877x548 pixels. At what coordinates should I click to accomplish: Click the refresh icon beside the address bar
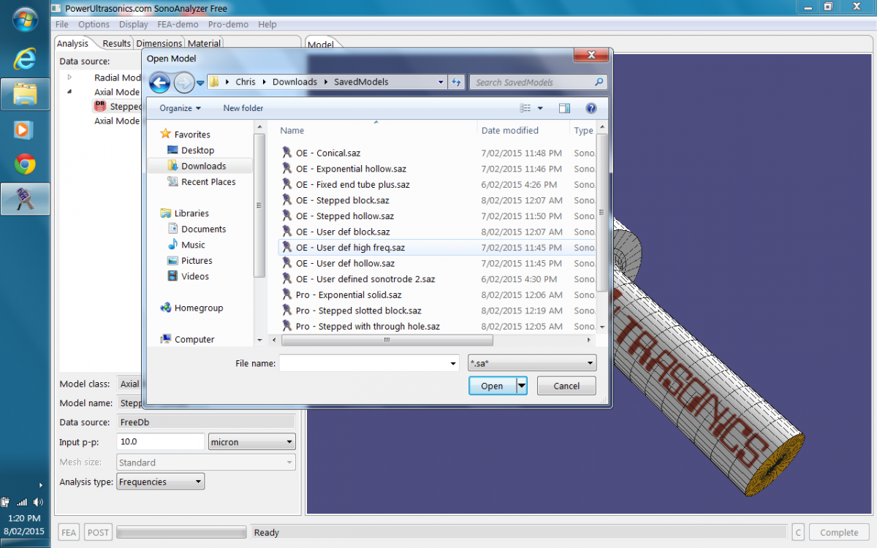coord(457,83)
